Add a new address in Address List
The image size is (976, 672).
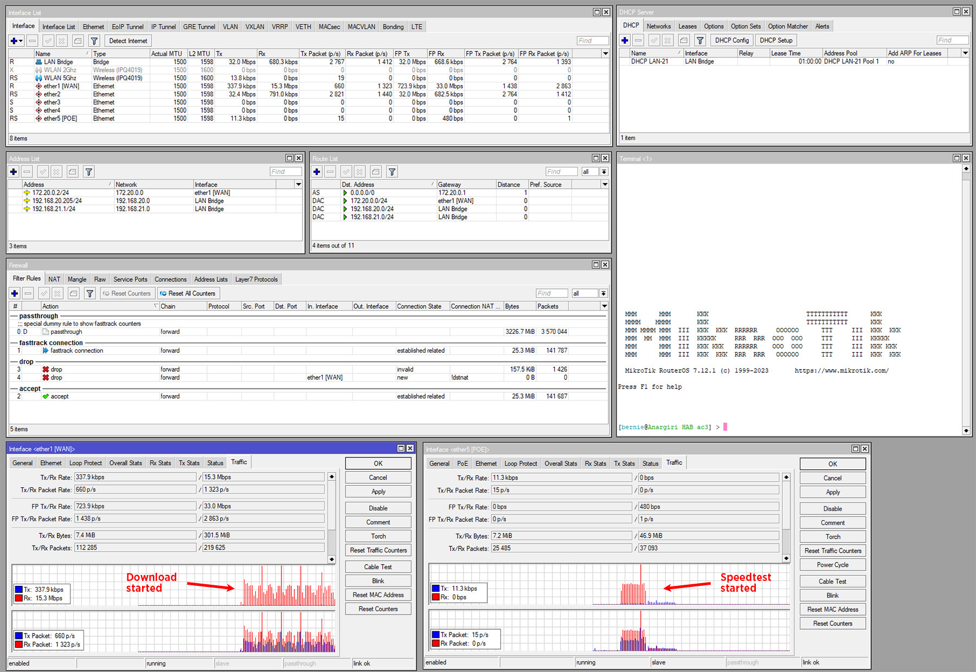(x=13, y=172)
